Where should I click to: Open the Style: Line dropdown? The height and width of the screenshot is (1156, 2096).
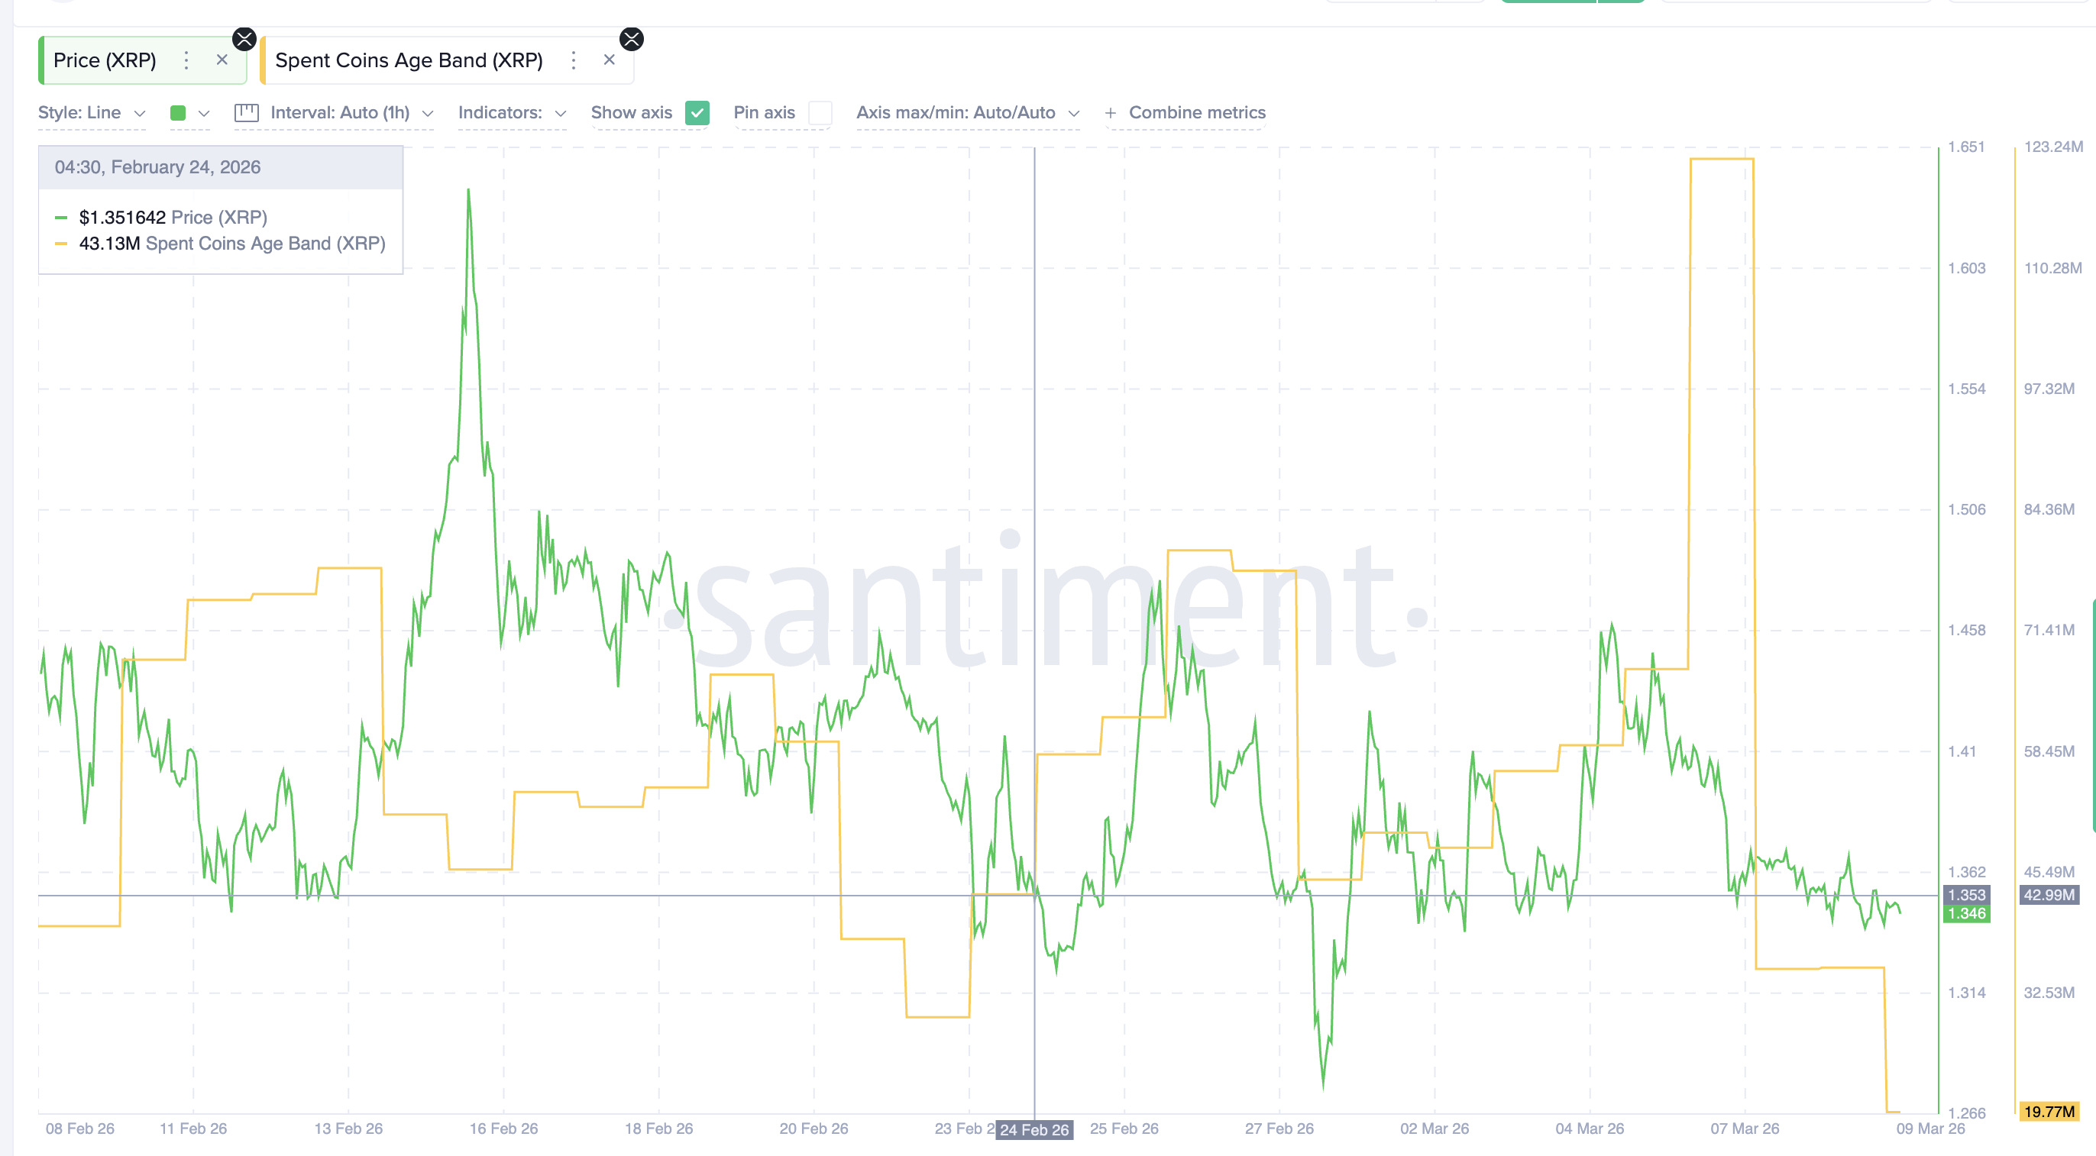click(91, 113)
